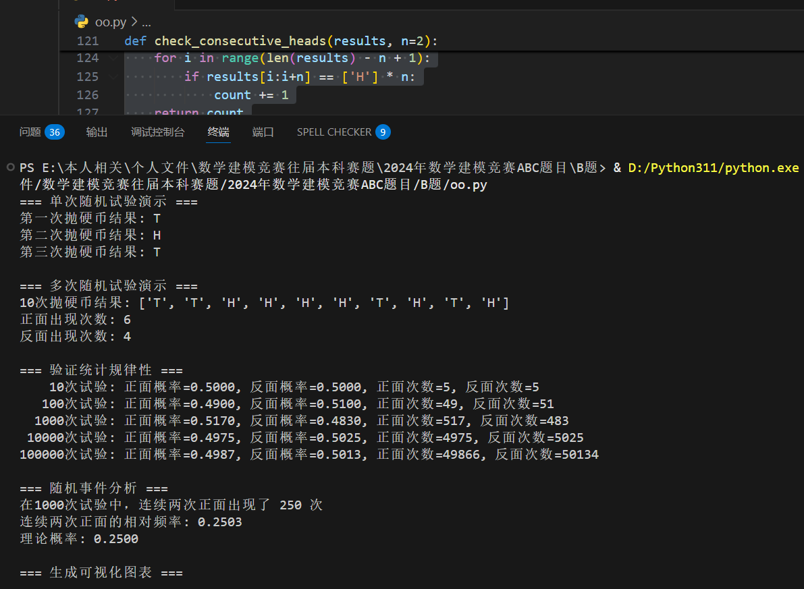Click '连续两次正面的相对频率: 0.2503' line

tap(131, 522)
